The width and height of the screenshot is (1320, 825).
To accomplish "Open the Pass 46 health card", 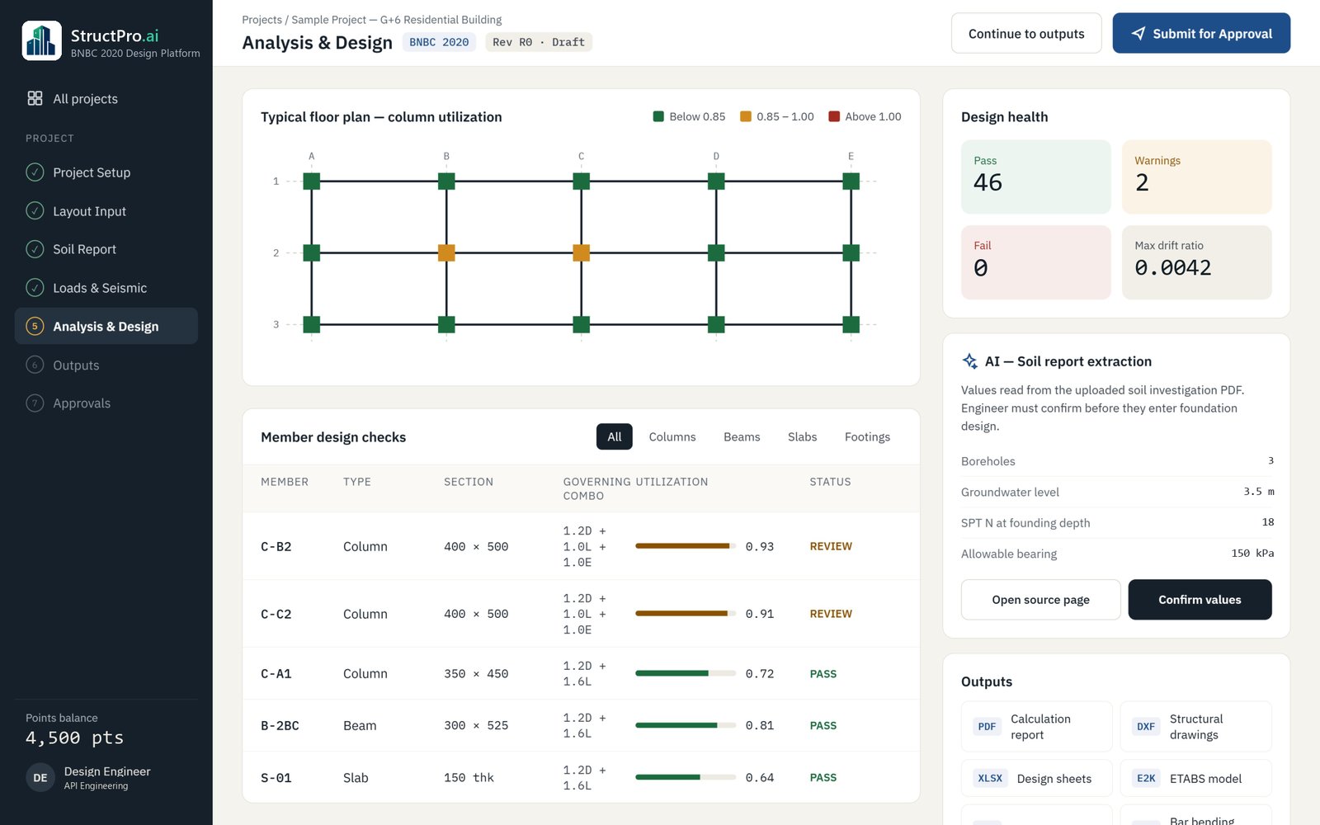I will (1035, 177).
